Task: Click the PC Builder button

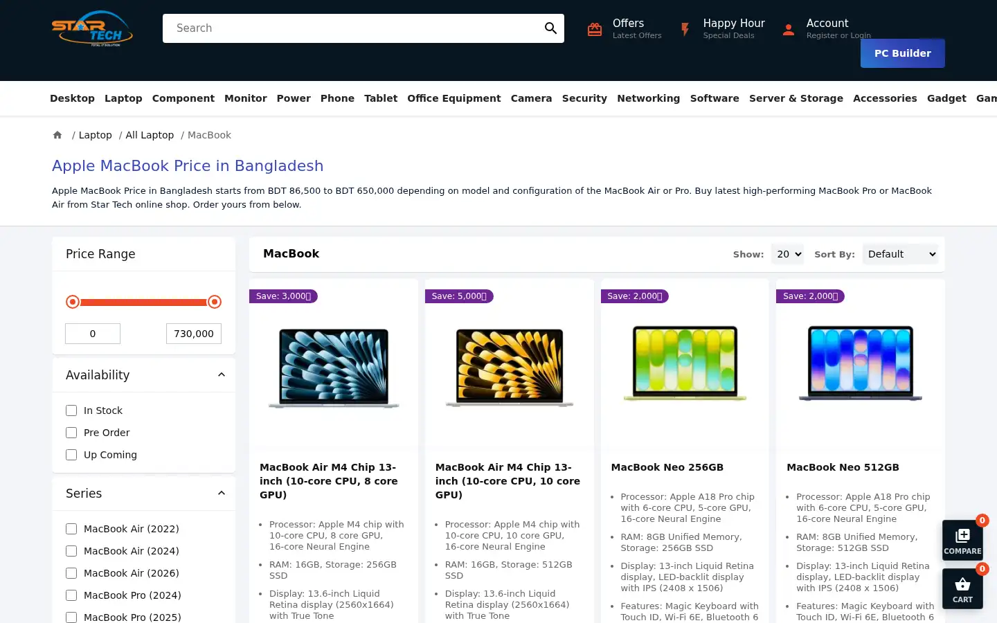Action: (x=903, y=53)
